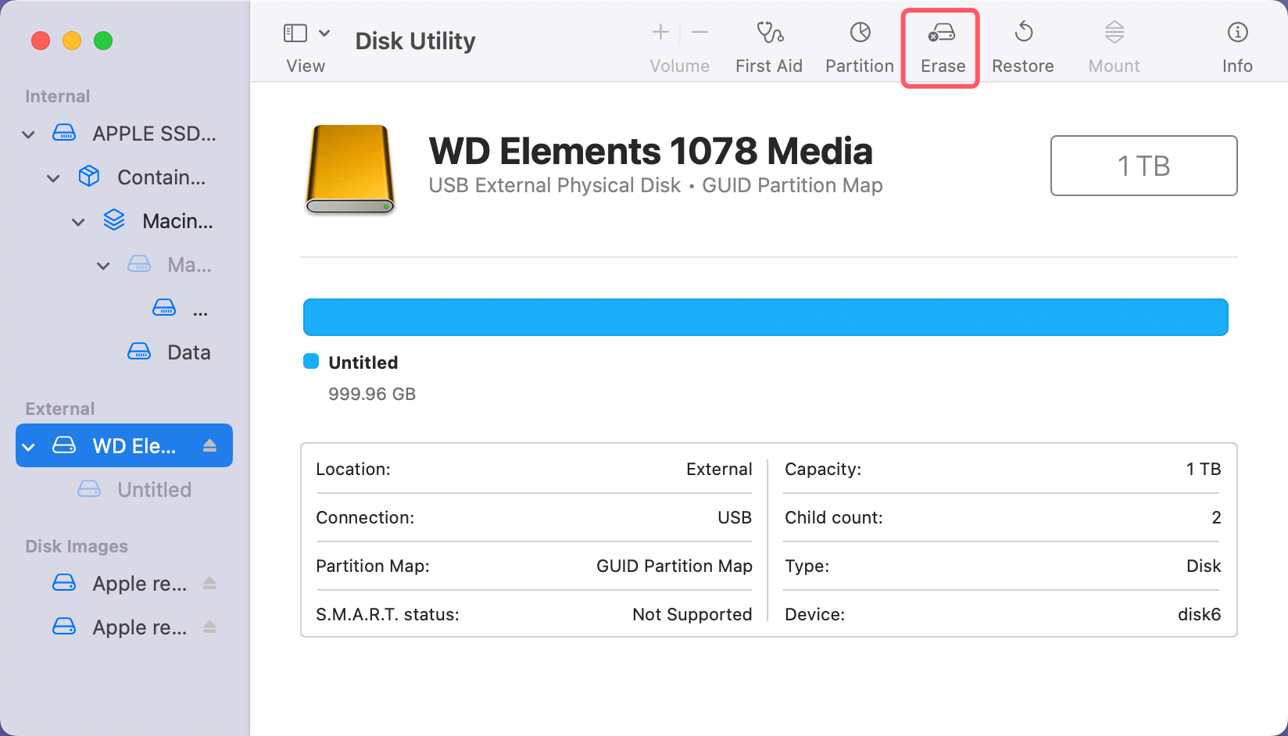Select the Restore toolbar icon
Screen dimensions: 1288x736
(1022, 43)
